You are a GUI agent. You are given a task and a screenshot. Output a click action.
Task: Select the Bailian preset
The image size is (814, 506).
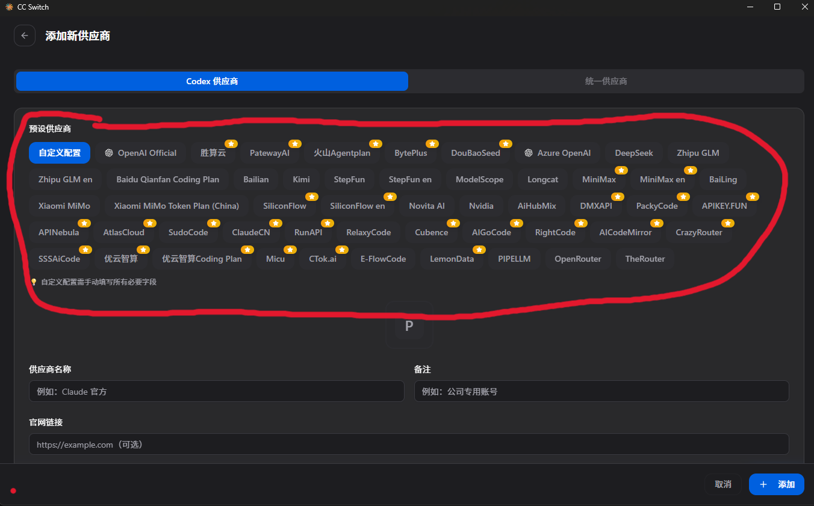pos(256,179)
